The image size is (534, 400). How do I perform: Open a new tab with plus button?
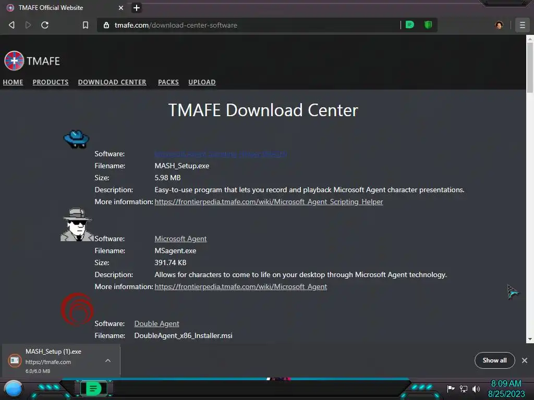point(137,8)
